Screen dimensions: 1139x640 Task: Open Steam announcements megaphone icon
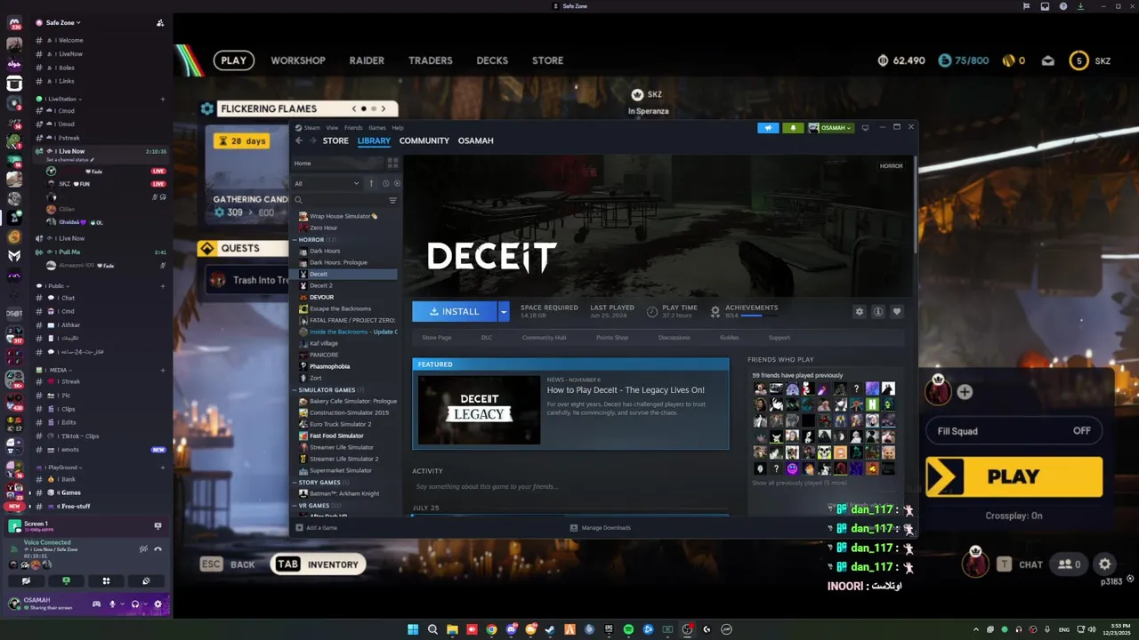point(768,128)
